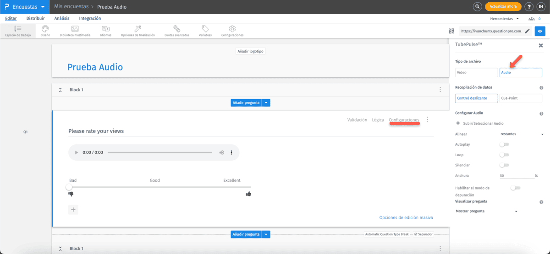
Task: Open Opciones de edición masiva link
Action: tap(406, 217)
